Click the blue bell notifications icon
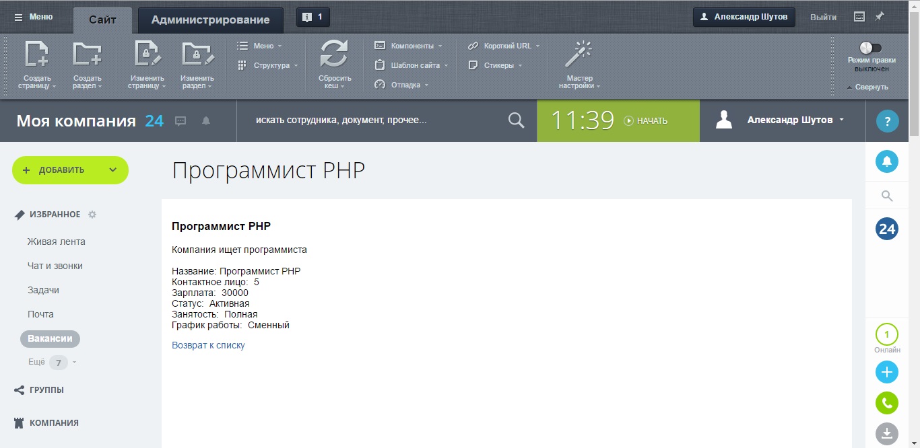 (887, 161)
